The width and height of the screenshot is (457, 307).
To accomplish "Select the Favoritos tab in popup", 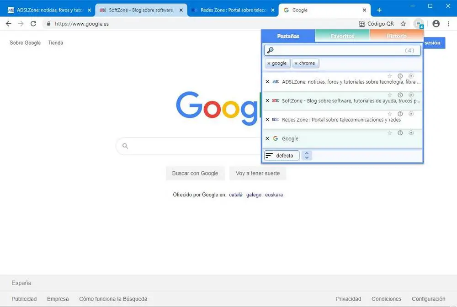I will pos(342,36).
